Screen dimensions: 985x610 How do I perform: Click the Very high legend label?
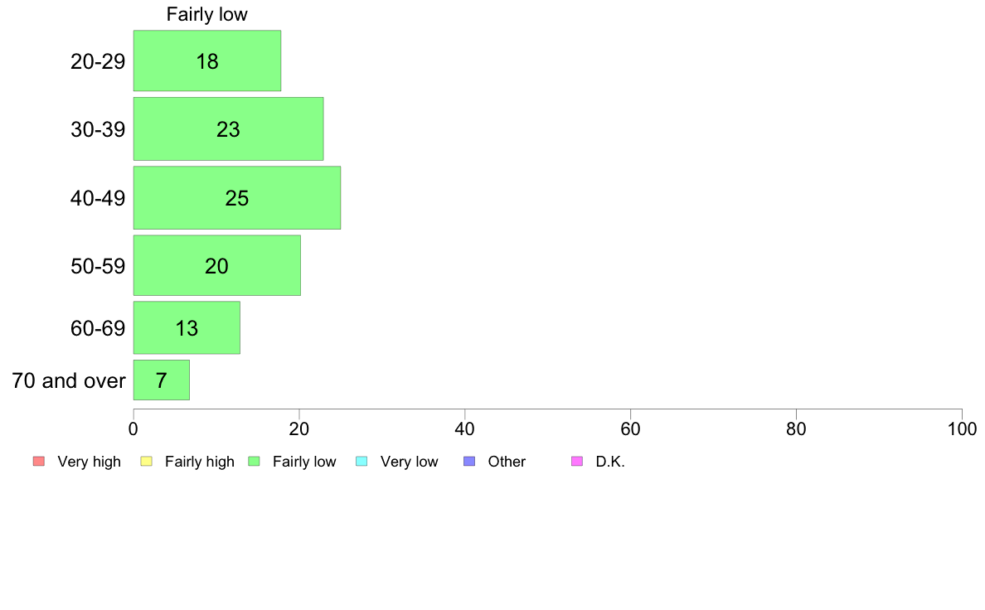click(x=90, y=462)
